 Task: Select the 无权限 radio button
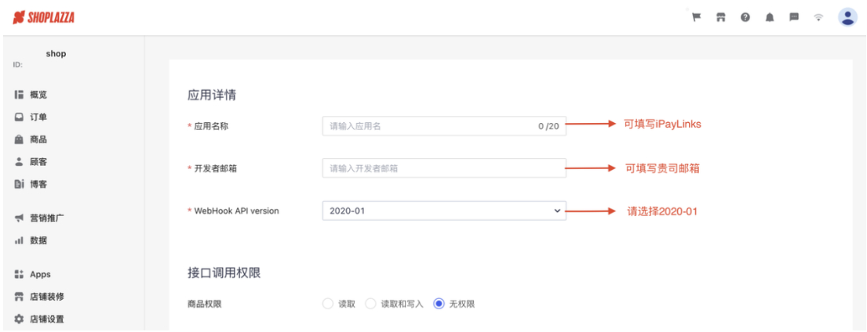click(439, 304)
